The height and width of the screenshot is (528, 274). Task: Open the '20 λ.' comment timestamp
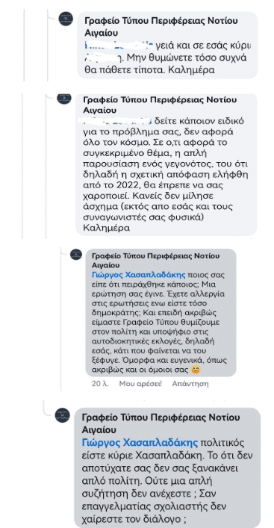click(100, 384)
